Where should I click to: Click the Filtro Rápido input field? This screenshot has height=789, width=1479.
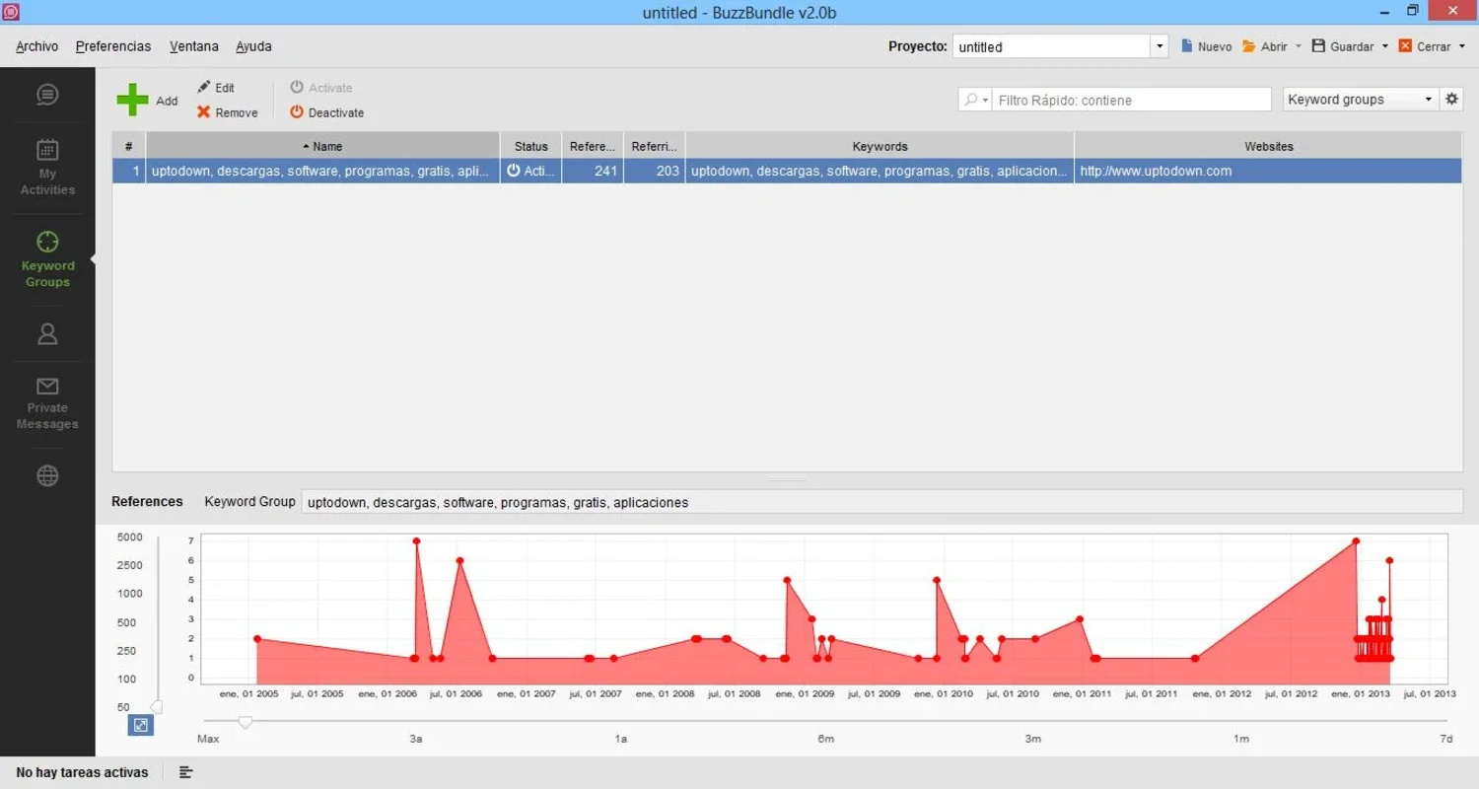pyautogui.click(x=1131, y=100)
